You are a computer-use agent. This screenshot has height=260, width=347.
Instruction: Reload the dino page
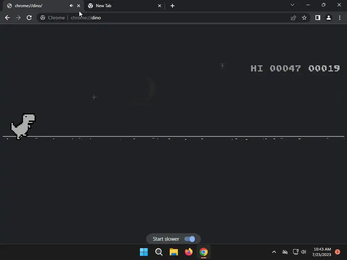coord(29,18)
